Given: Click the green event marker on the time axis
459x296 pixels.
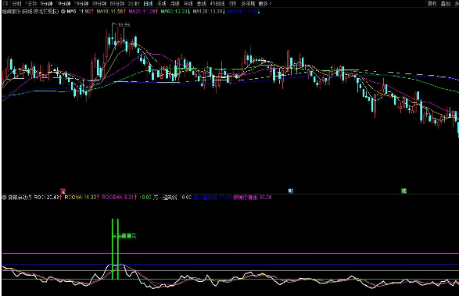Looking at the screenshot, I should coord(403,191).
